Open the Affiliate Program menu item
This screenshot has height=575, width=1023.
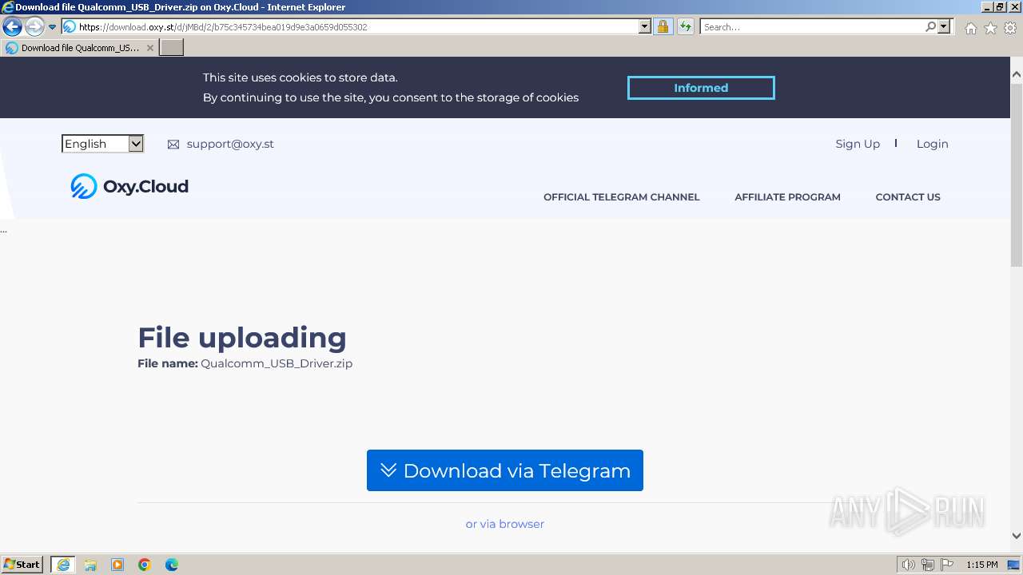click(x=787, y=197)
